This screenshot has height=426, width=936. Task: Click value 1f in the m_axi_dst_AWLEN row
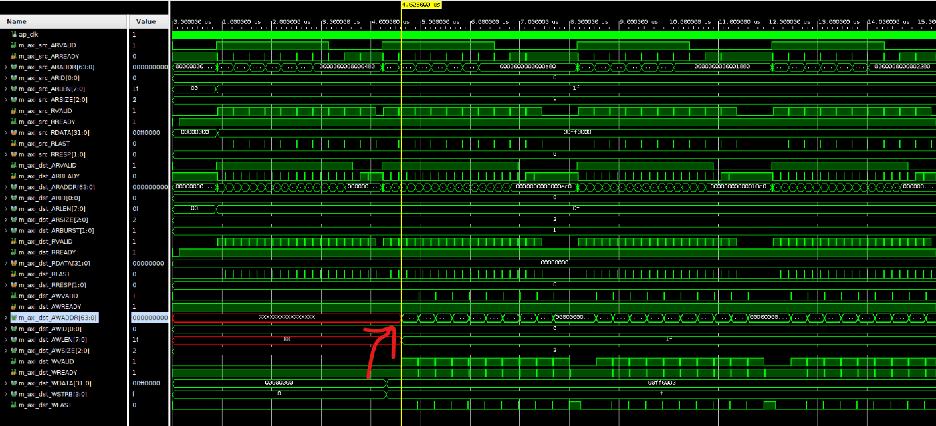[136, 340]
